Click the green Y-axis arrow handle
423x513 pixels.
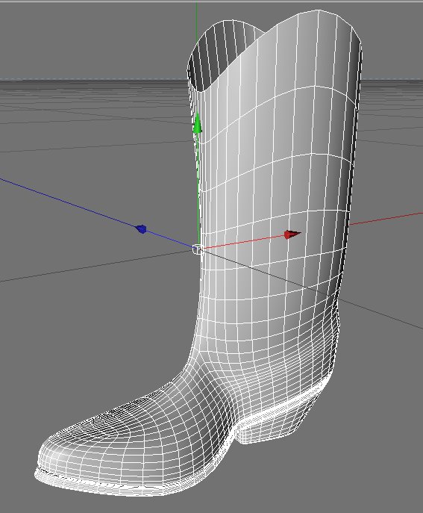pos(197,124)
